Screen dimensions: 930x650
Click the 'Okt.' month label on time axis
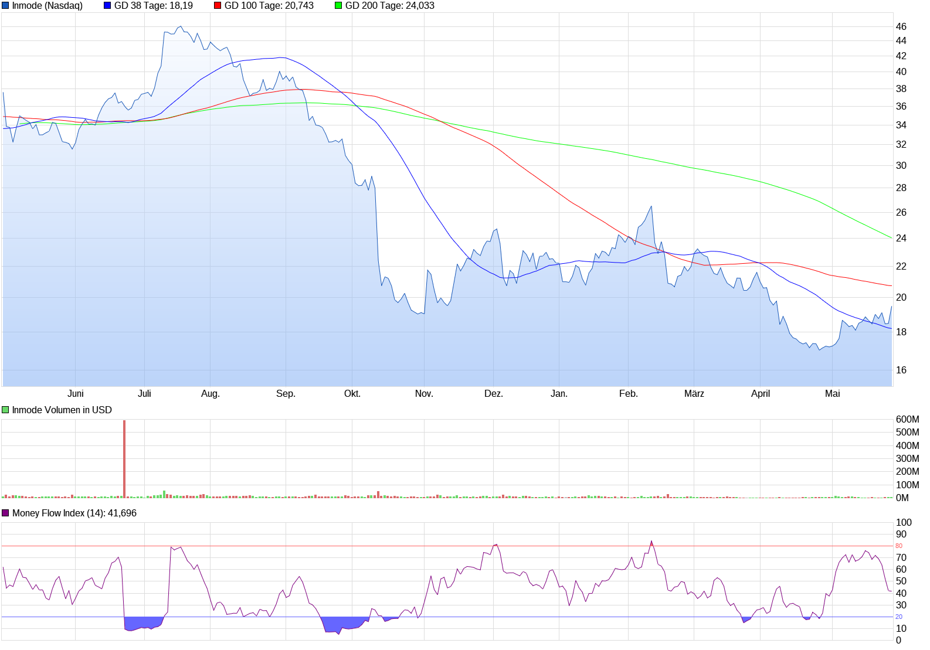click(x=352, y=394)
